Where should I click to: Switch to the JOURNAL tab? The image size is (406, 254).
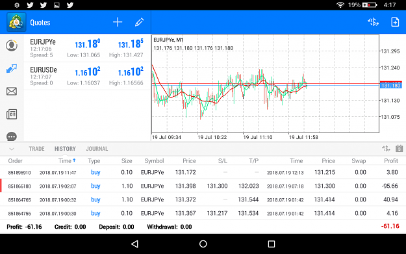[97, 149]
